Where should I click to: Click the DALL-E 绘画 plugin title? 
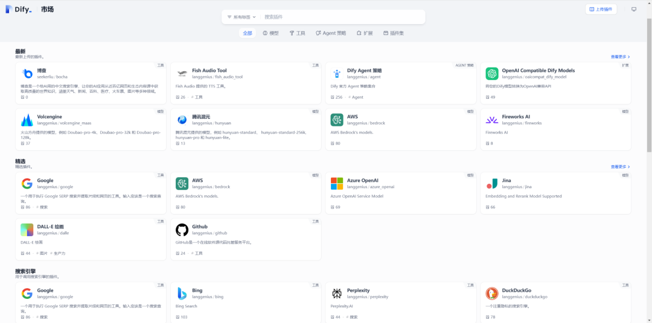click(50, 227)
